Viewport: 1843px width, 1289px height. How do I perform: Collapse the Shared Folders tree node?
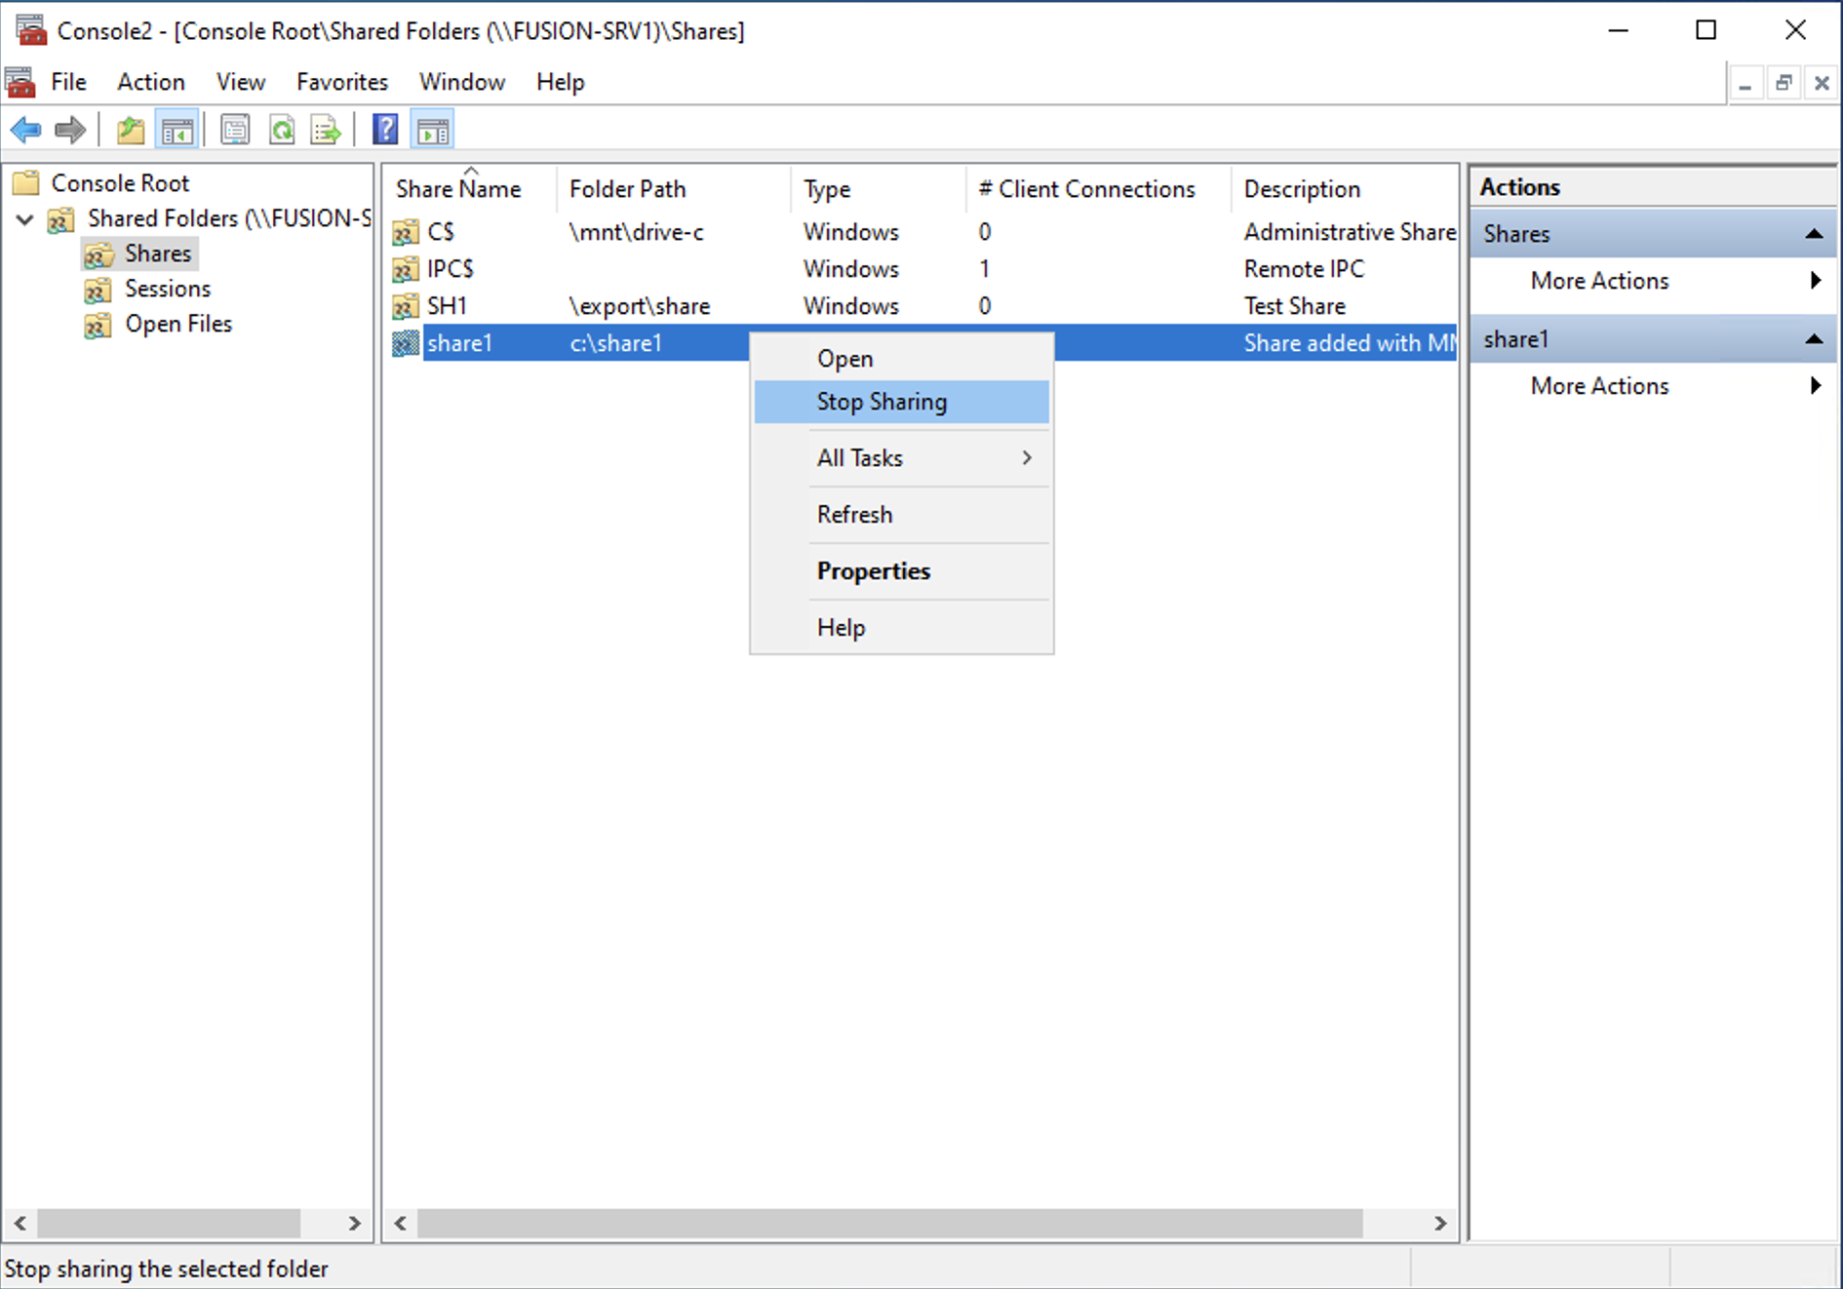[x=25, y=219]
